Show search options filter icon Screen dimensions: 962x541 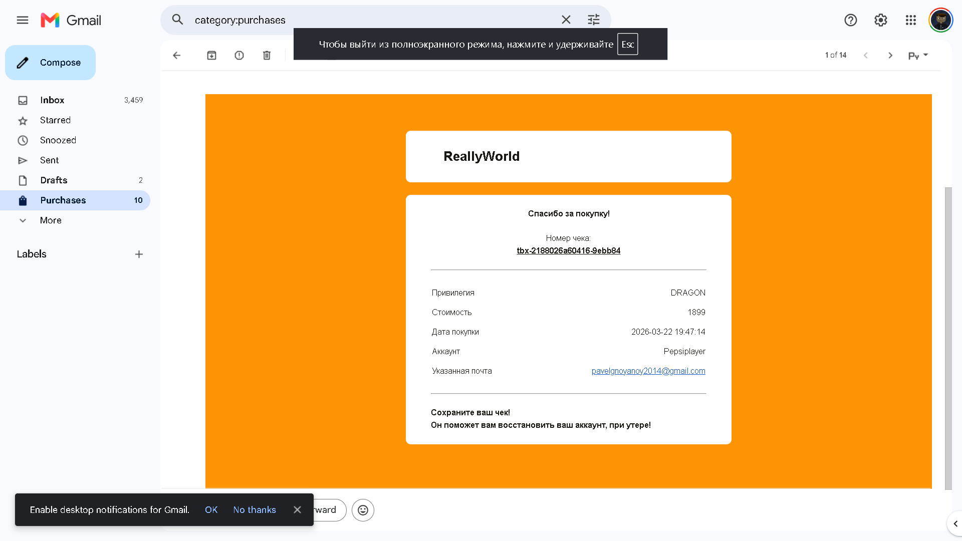(594, 20)
